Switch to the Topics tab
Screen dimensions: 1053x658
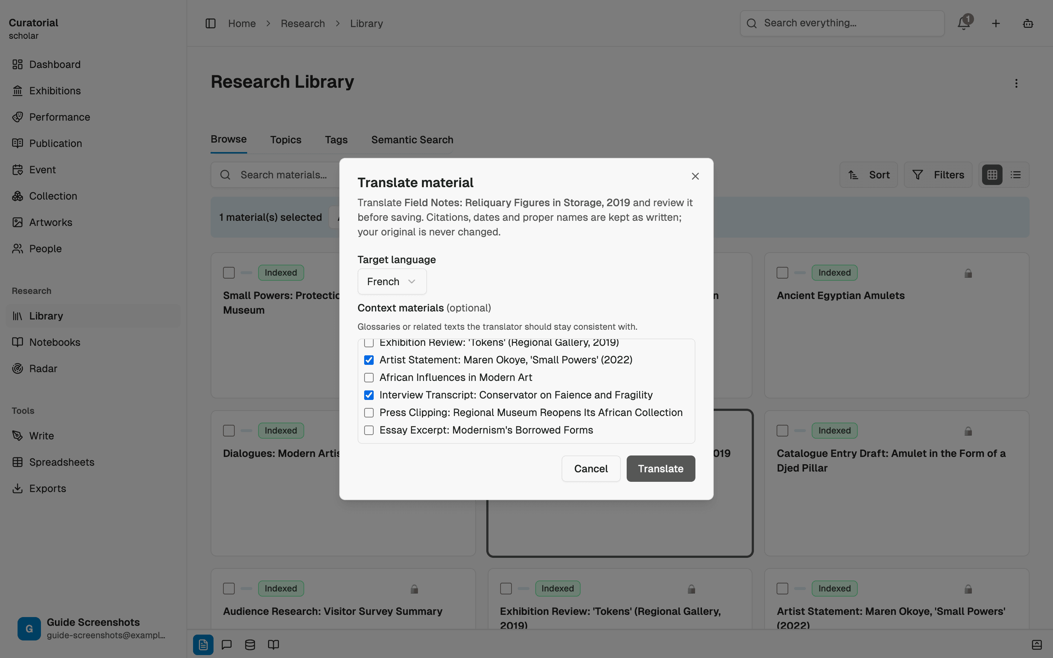click(286, 140)
